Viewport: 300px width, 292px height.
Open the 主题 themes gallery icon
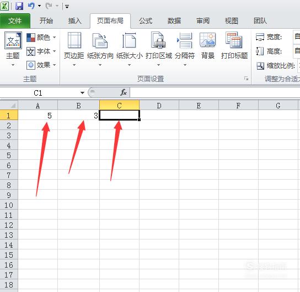tap(13, 40)
